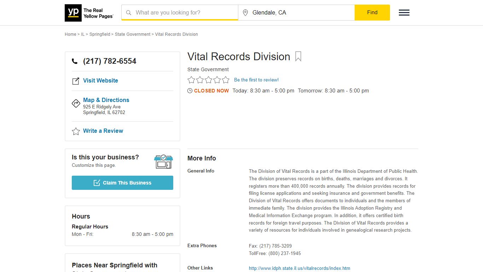The width and height of the screenshot is (483, 272).
Task: Open the Springfield breadcrumb link
Action: pyautogui.click(x=100, y=34)
